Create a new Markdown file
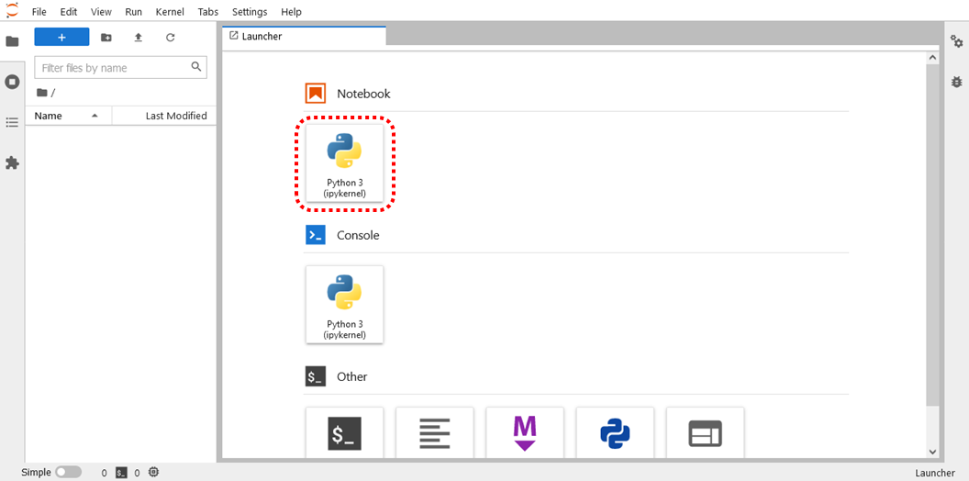 tap(524, 433)
